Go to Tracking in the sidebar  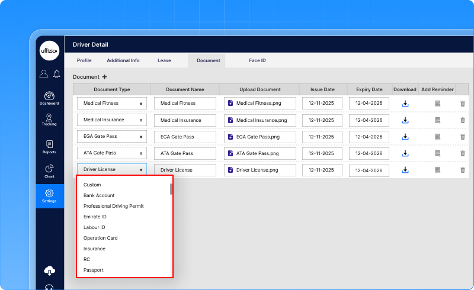click(49, 120)
